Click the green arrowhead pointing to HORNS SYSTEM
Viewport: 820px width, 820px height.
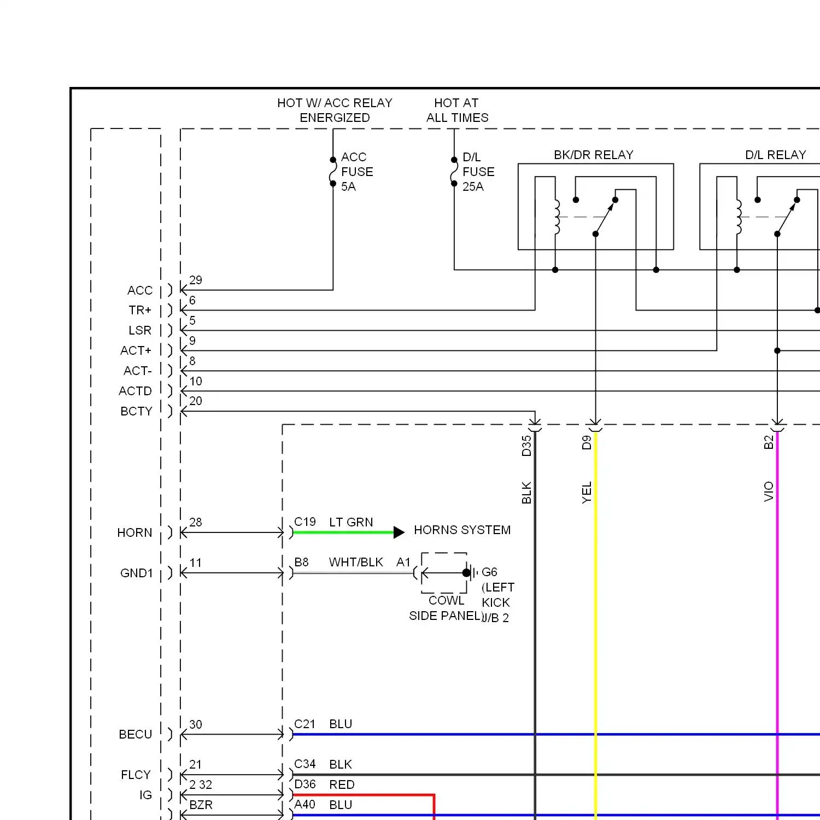399,532
